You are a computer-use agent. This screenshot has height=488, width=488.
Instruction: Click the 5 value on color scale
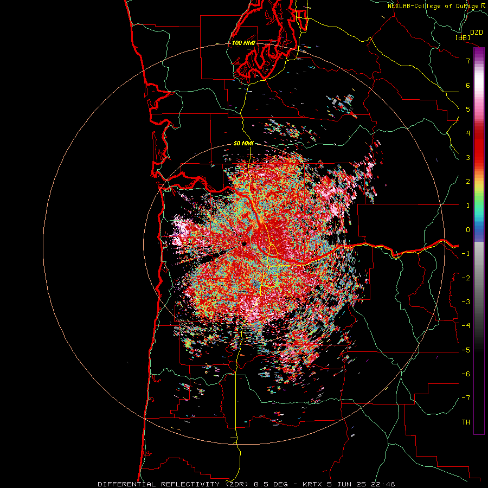[x=468, y=109]
